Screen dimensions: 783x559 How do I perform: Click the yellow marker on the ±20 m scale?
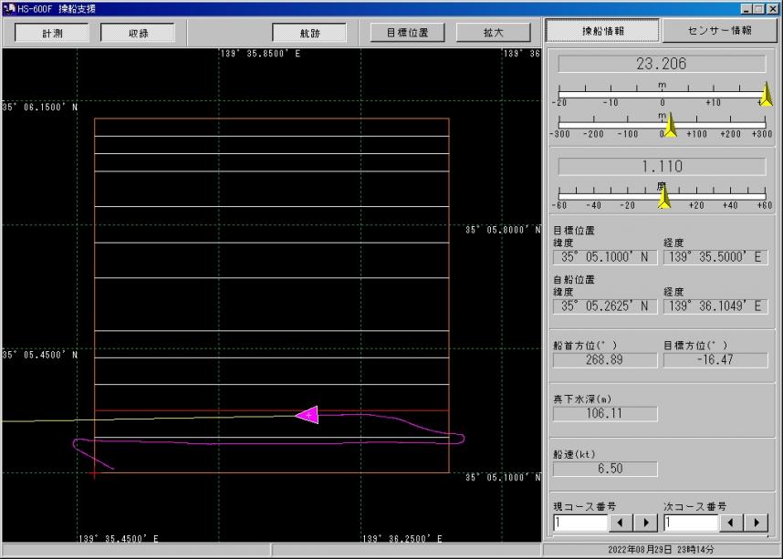766,94
